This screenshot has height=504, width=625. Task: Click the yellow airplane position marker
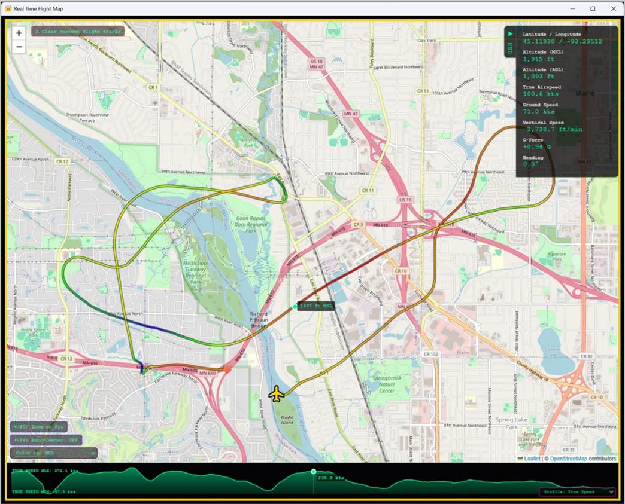(x=276, y=394)
